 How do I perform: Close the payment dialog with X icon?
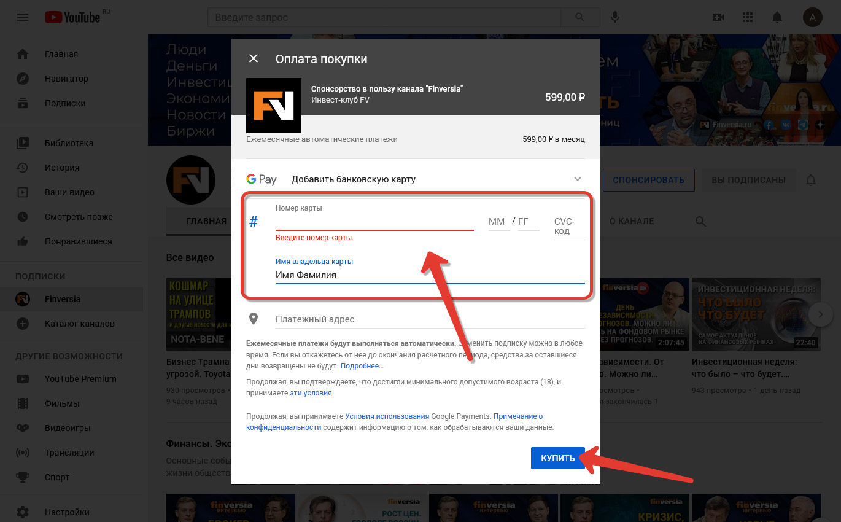[x=254, y=59]
